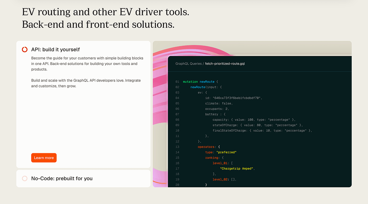
Task: Click the level_02 key in code
Action: point(220,179)
